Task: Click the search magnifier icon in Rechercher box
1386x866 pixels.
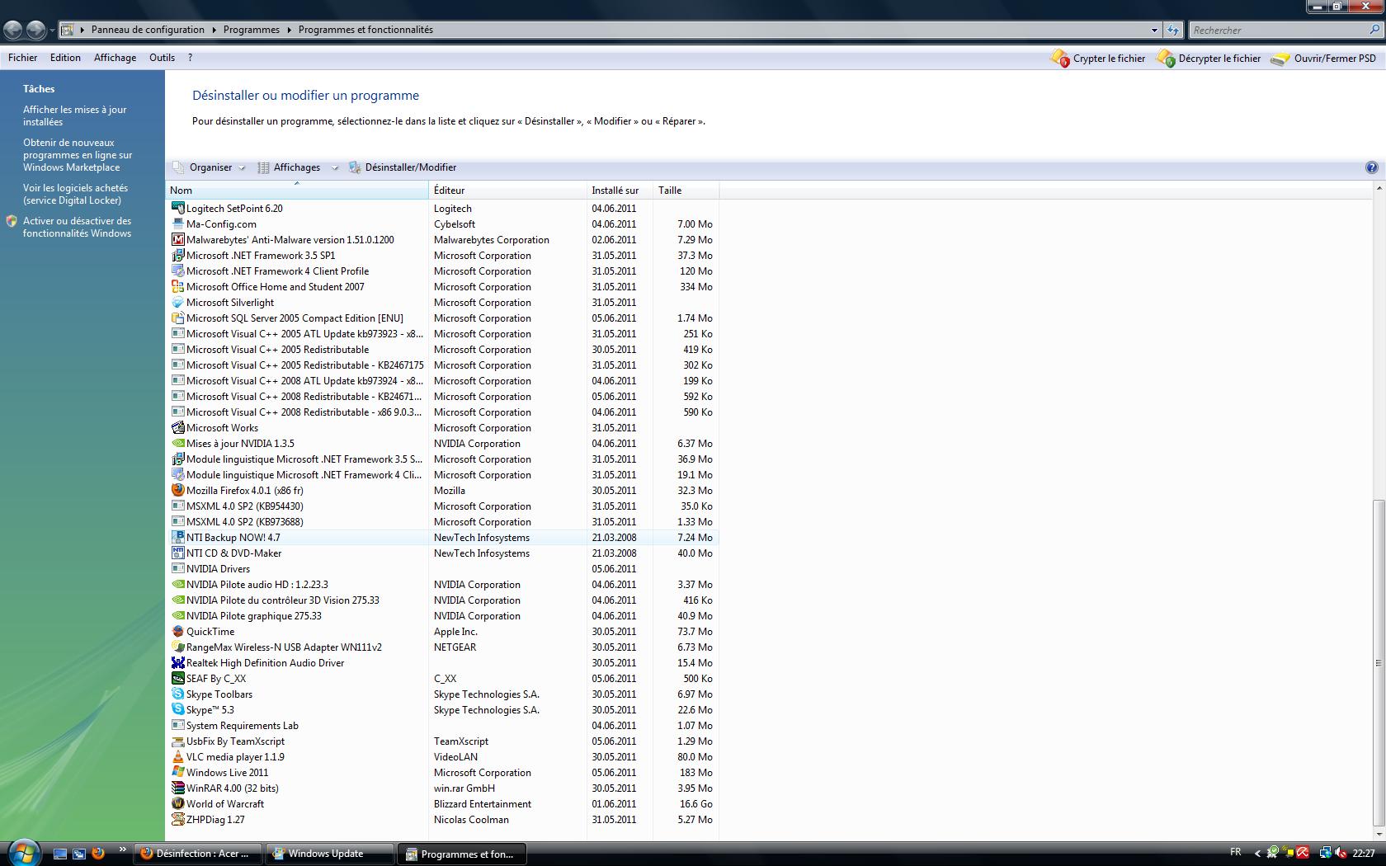Action: point(1374,30)
